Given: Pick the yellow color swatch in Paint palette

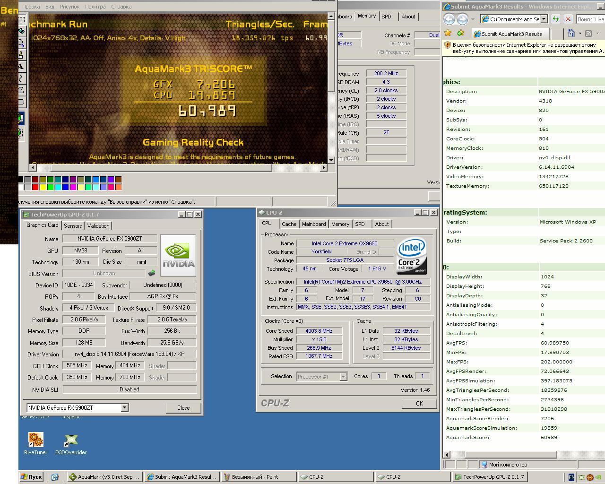Looking at the screenshot, I should point(43,187).
